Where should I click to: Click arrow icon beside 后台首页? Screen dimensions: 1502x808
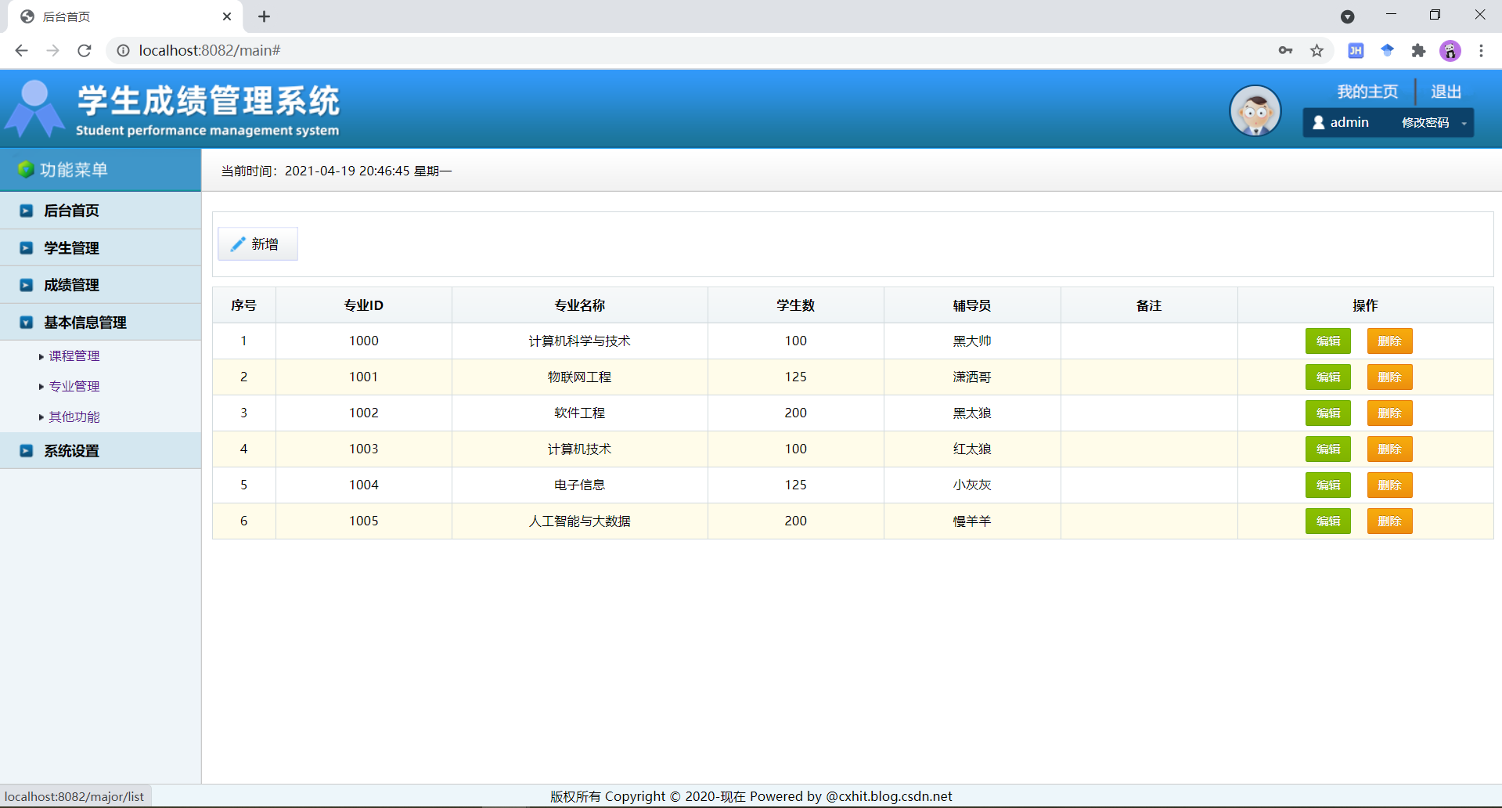[27, 211]
